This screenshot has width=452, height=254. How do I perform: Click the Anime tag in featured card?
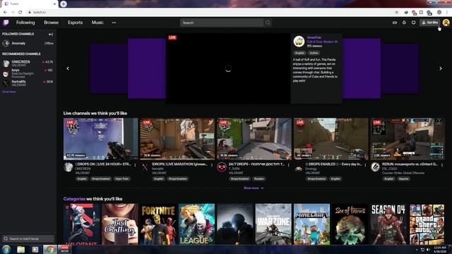[x=314, y=53]
